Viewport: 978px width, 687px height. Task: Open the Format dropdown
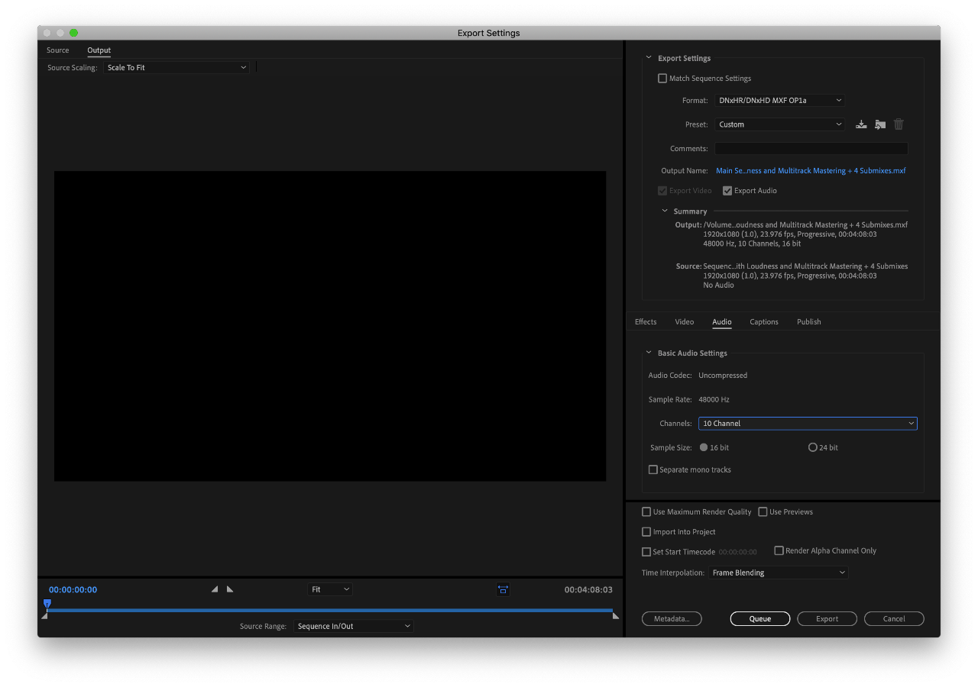(779, 101)
